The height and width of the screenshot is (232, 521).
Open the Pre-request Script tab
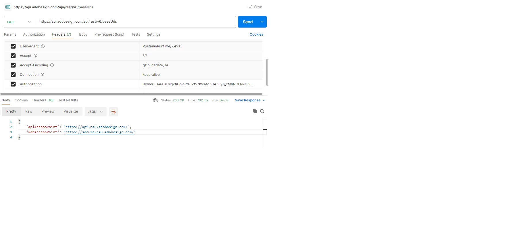click(109, 34)
